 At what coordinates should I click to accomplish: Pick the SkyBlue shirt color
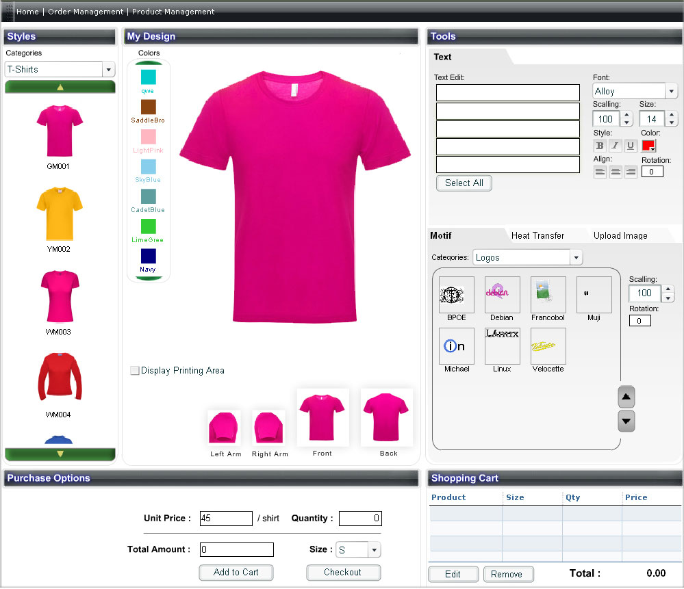(x=149, y=166)
